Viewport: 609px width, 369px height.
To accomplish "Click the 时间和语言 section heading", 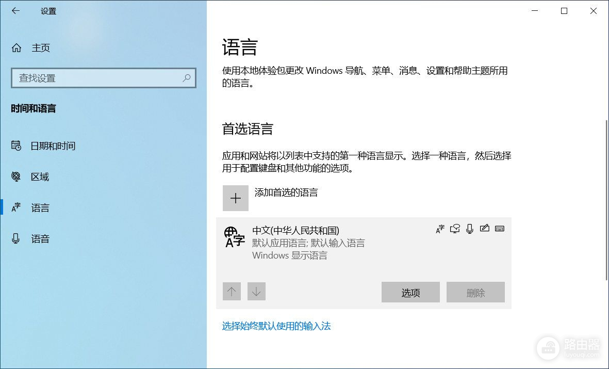I will pyautogui.click(x=34, y=108).
